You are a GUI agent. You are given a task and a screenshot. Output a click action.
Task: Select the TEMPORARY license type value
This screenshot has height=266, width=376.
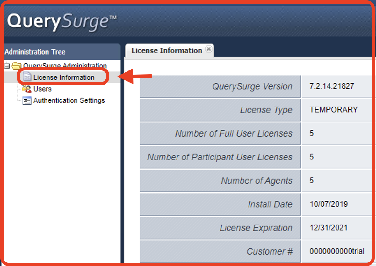tap(334, 109)
